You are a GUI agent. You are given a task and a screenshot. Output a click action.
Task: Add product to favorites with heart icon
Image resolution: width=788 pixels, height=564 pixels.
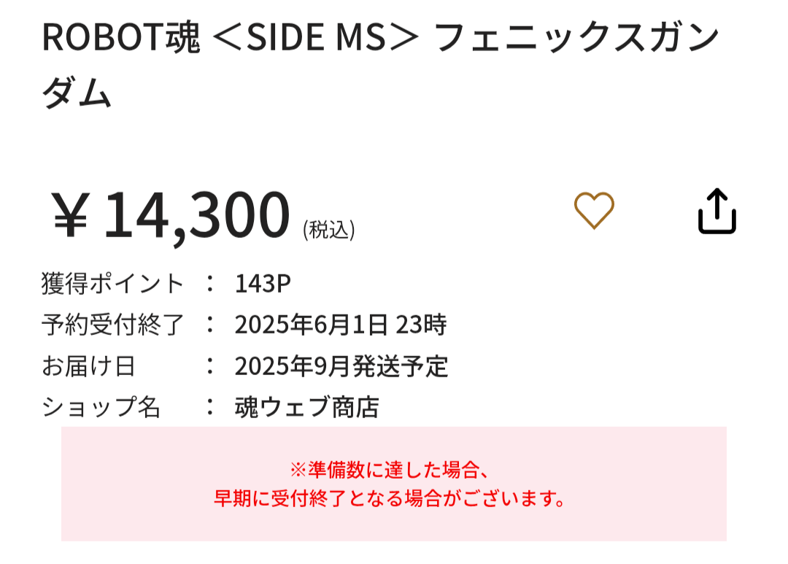pos(594,210)
